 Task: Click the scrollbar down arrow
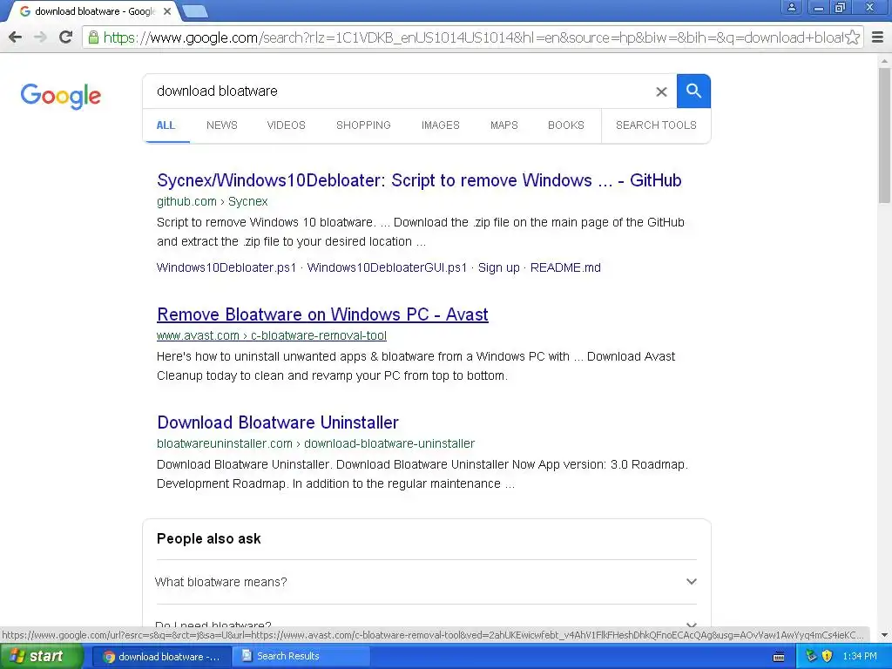tap(884, 635)
